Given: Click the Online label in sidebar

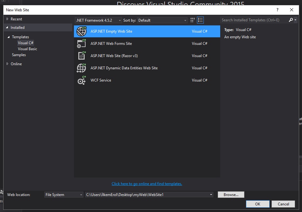Looking at the screenshot, I should 16,64.
